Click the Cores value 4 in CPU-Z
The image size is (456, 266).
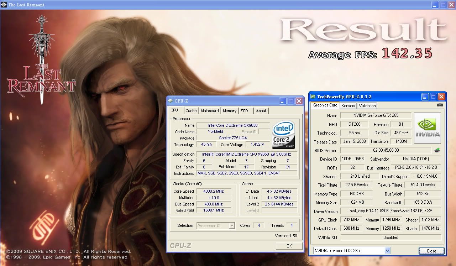[259, 225]
